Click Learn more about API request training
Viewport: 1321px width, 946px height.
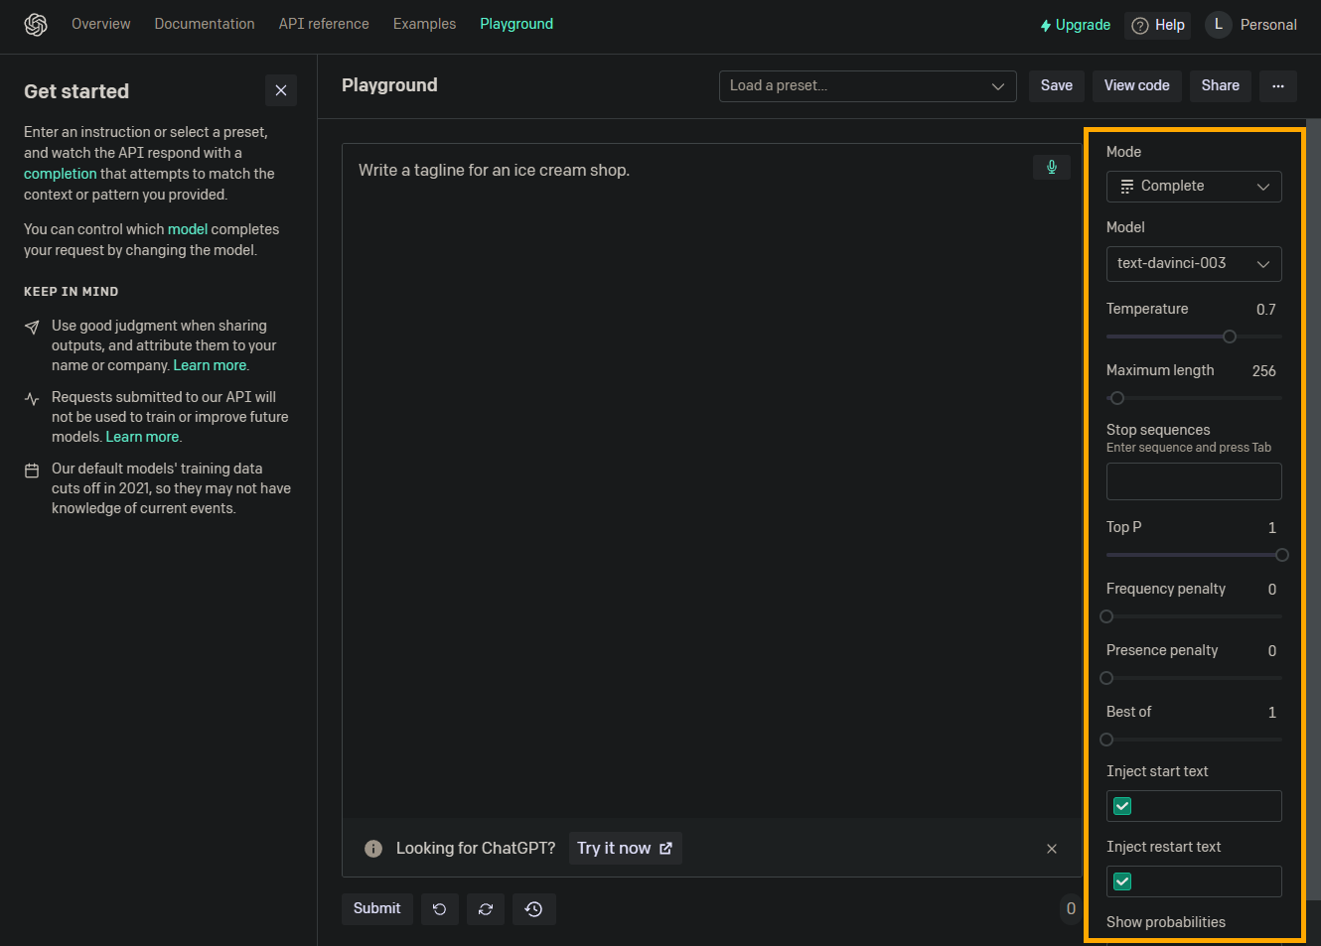[142, 437]
